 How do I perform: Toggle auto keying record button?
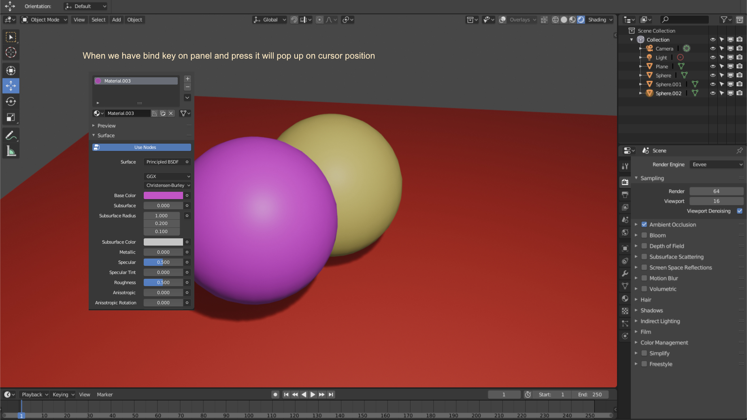coord(275,395)
